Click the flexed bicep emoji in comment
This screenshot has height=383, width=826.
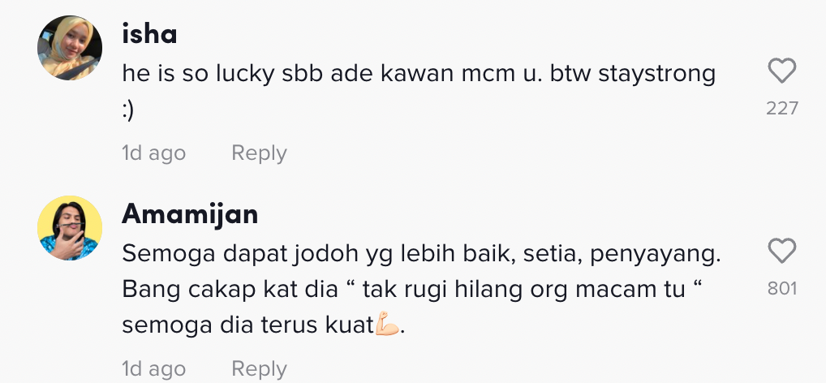(x=387, y=324)
